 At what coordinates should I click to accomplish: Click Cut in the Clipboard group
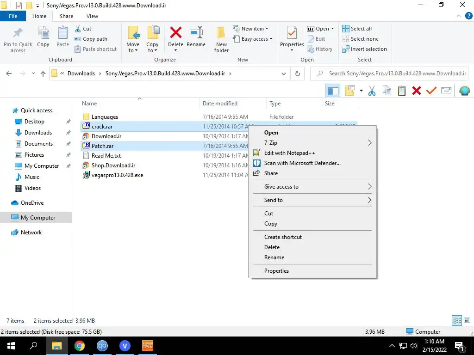(x=83, y=29)
